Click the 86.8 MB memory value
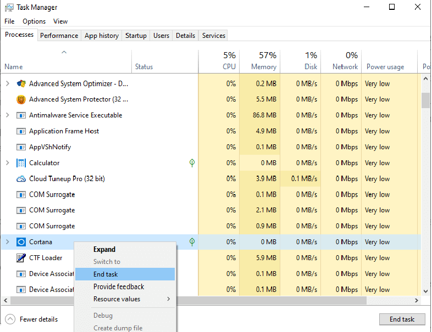This screenshot has height=332, width=432. pos(264,115)
